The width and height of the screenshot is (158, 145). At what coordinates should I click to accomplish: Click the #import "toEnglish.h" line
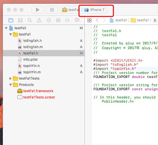116,64
